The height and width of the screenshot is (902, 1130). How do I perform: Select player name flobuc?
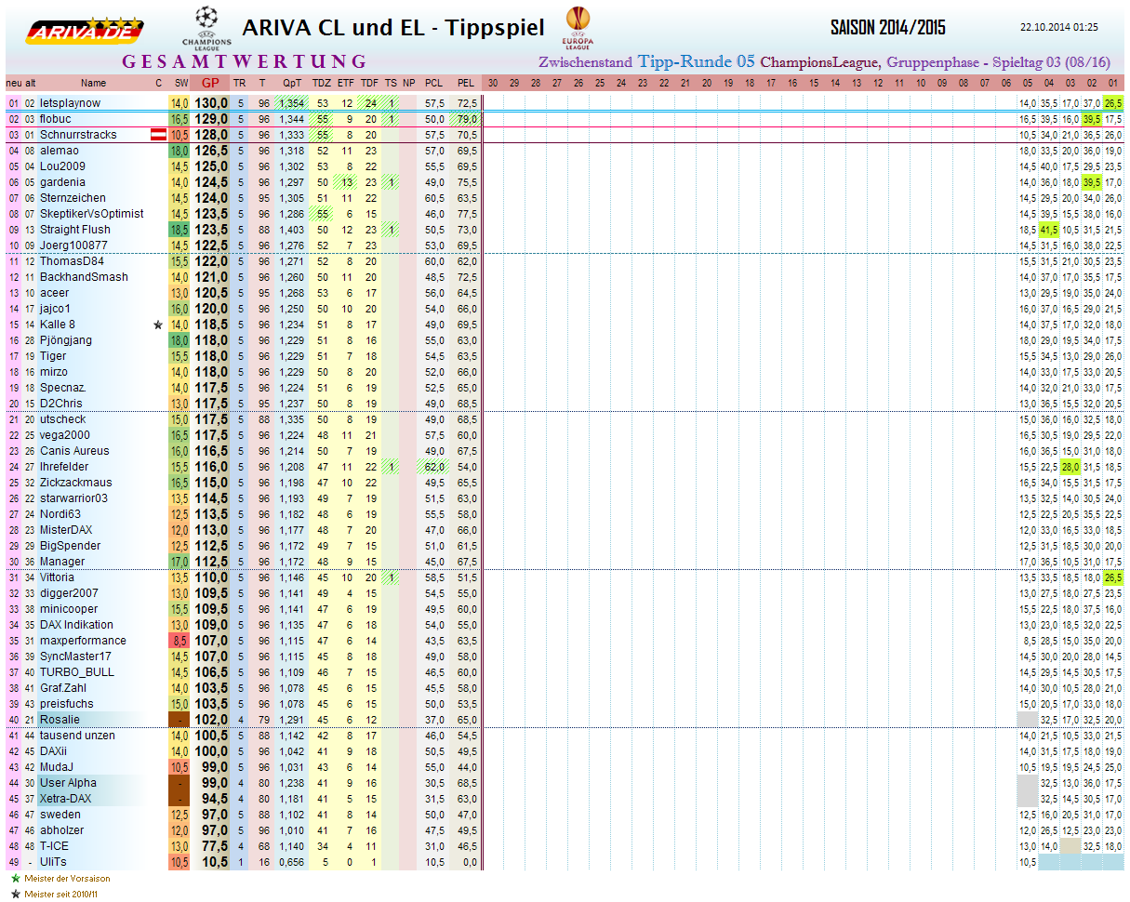[55, 119]
